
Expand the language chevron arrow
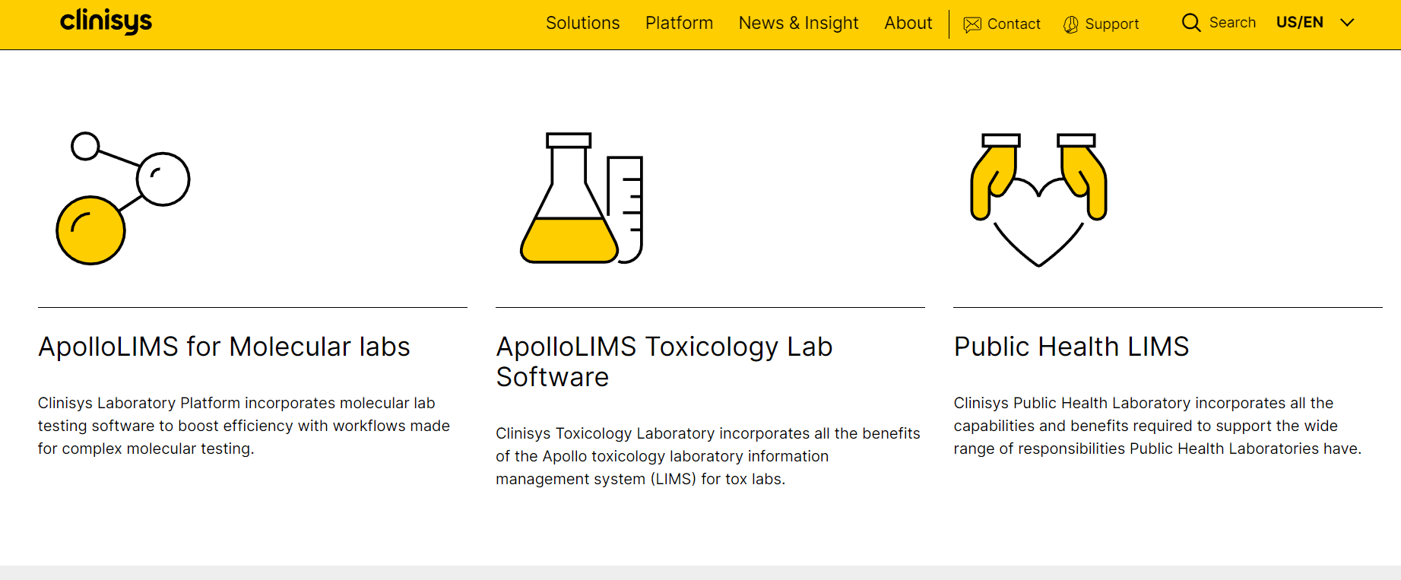(x=1347, y=23)
